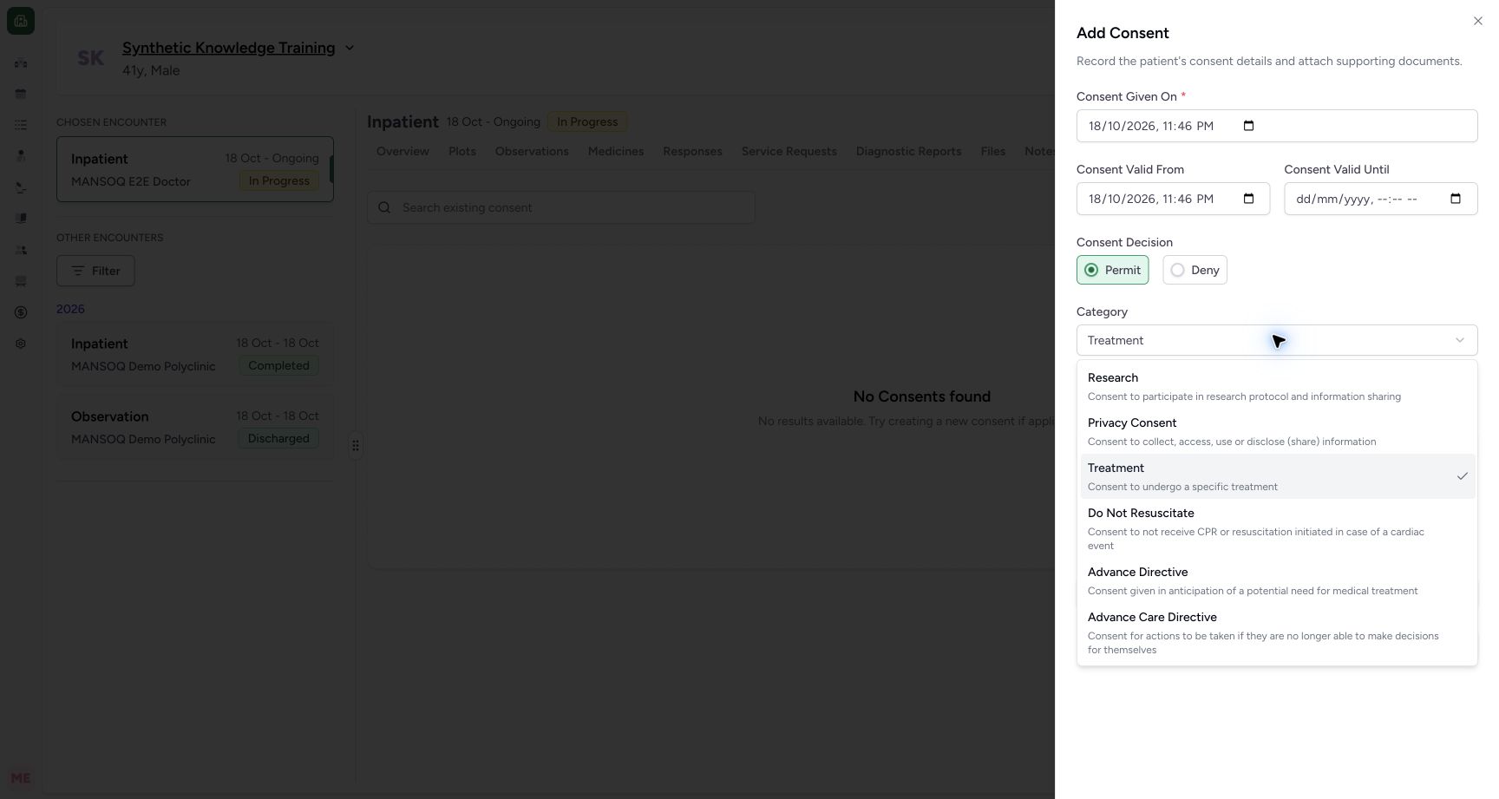This screenshot has width=1499, height=799.
Task: Open the calendar icon in sidebar
Action: [21, 94]
